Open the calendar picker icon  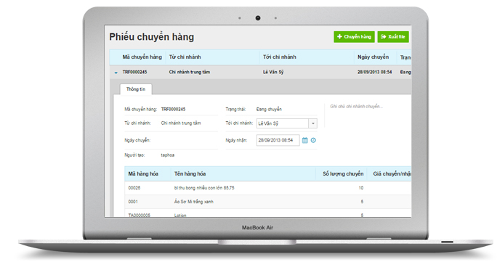[x=305, y=140]
